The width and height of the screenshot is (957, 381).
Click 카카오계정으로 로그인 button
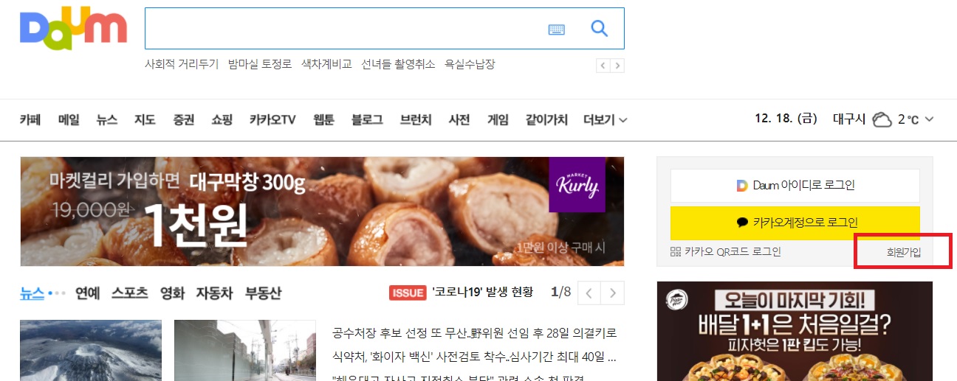[795, 222]
